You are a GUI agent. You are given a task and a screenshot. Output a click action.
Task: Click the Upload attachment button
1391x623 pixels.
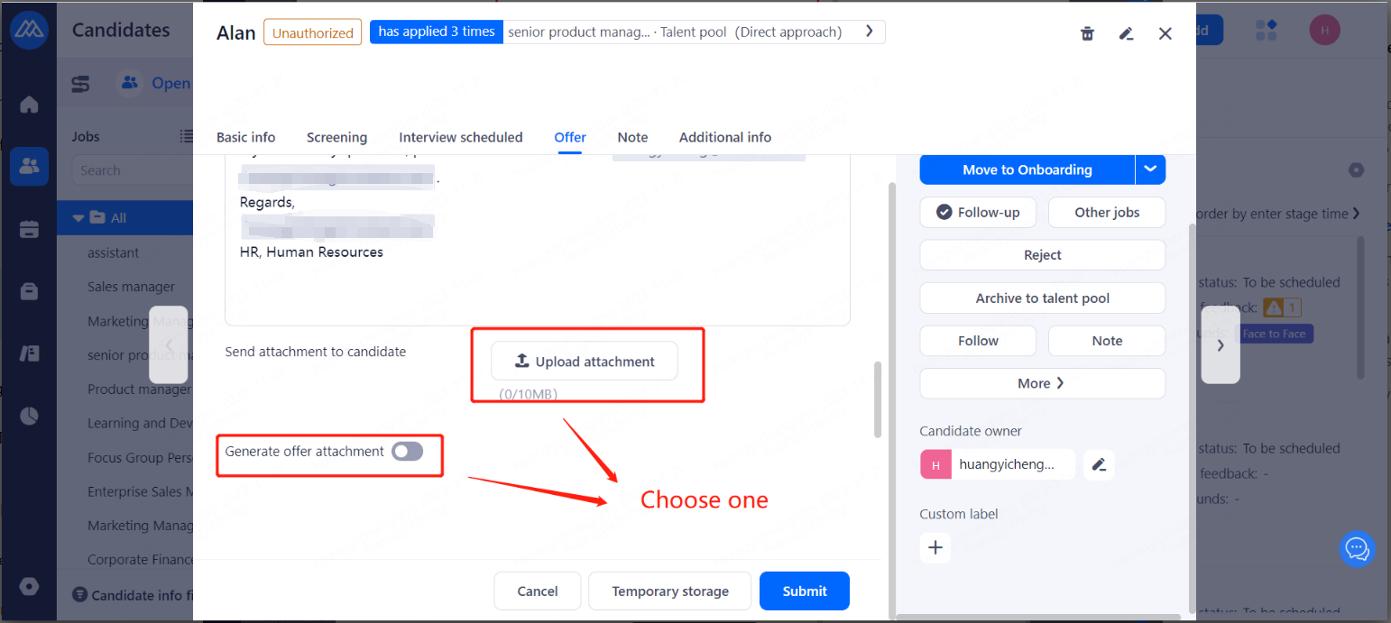pos(585,362)
